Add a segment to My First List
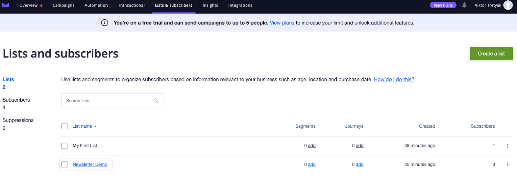The image size is (517, 179). pyautogui.click(x=311, y=146)
